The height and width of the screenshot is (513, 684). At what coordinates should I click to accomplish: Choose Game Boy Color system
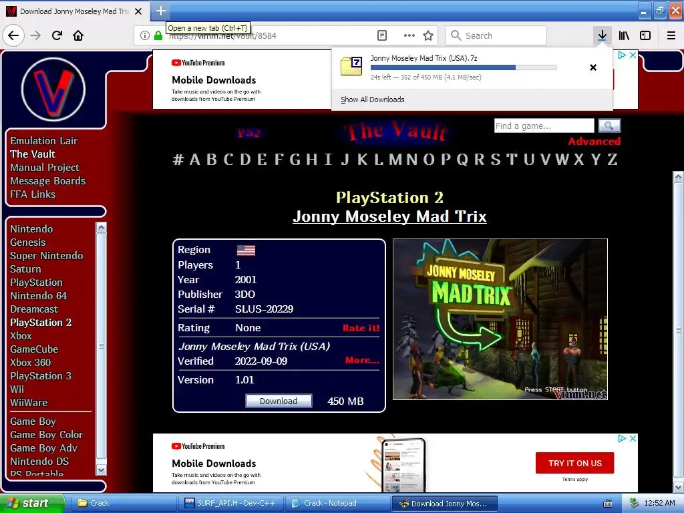point(46,435)
